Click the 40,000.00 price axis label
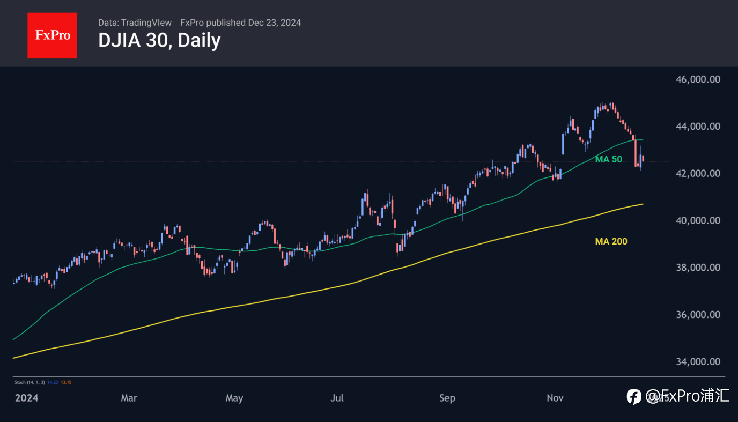The height and width of the screenshot is (422, 738). click(697, 220)
